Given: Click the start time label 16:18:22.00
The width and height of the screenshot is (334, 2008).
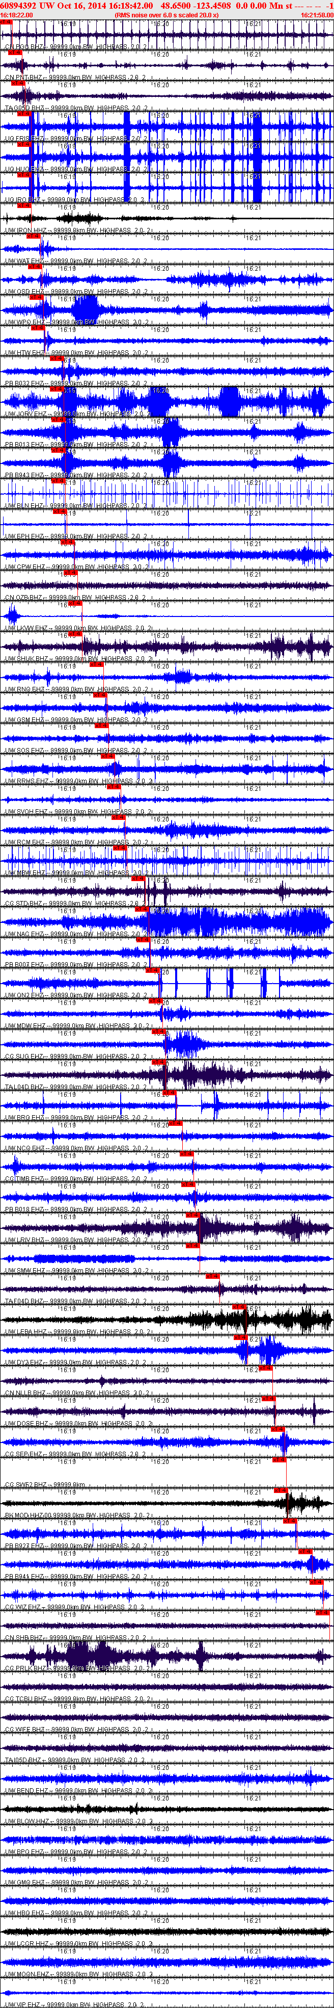Looking at the screenshot, I should (x=16, y=15).
